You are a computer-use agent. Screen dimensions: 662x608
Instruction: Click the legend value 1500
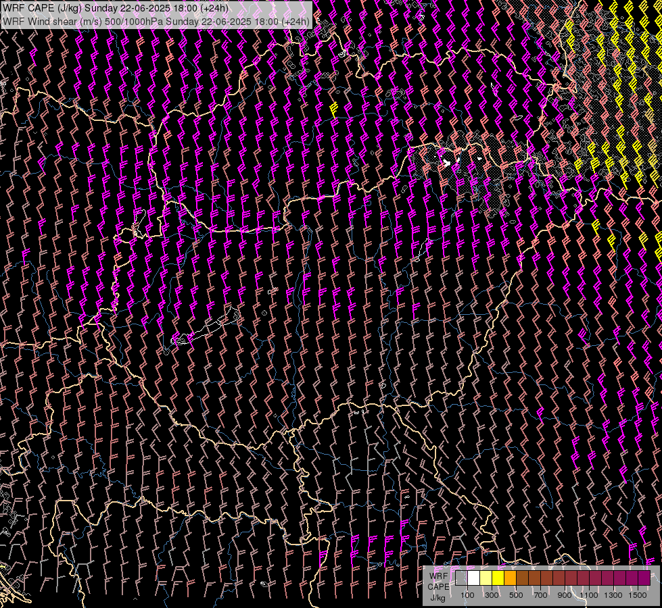[638, 595]
